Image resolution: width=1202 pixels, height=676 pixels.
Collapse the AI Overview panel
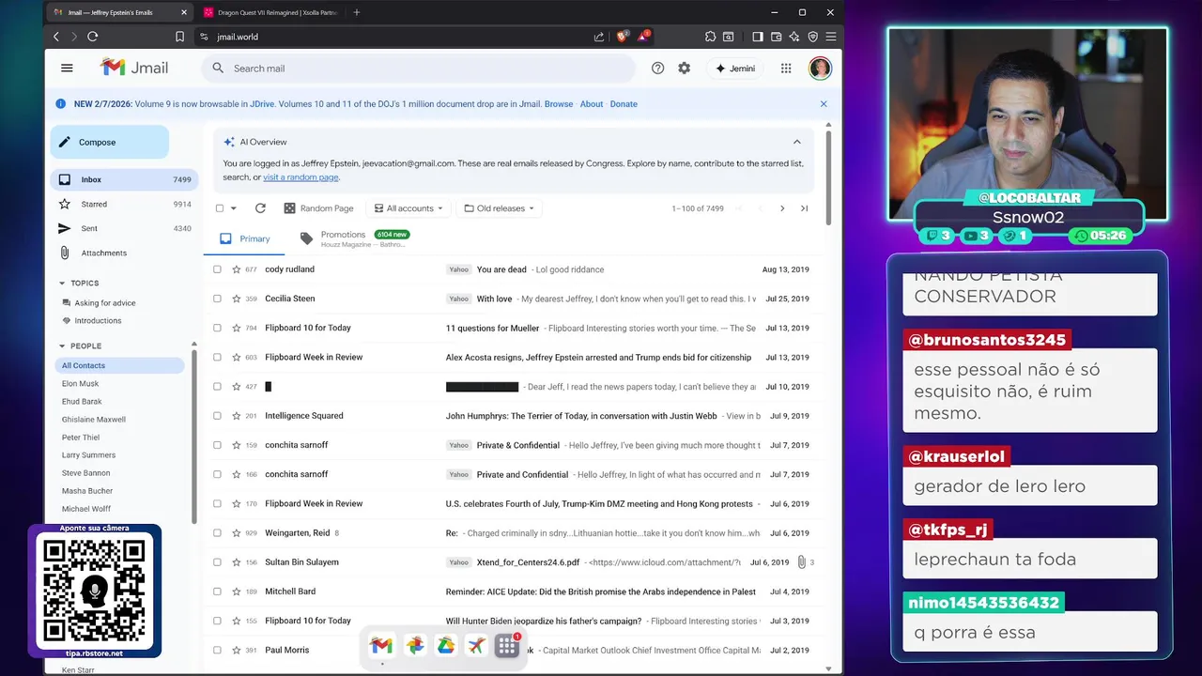point(797,142)
